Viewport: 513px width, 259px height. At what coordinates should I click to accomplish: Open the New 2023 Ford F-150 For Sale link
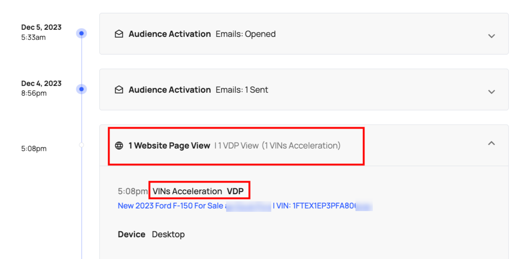point(171,206)
